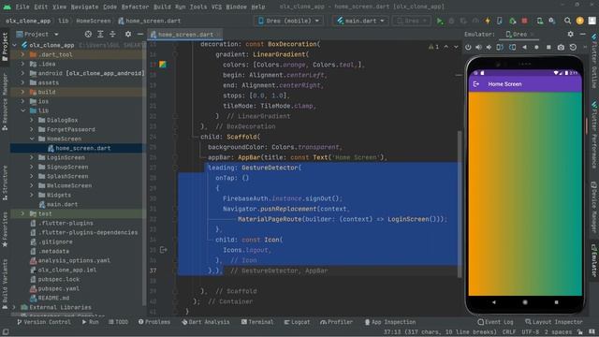Click emulator overview square toolbar icon
The image size is (599, 337).
(x=548, y=47)
